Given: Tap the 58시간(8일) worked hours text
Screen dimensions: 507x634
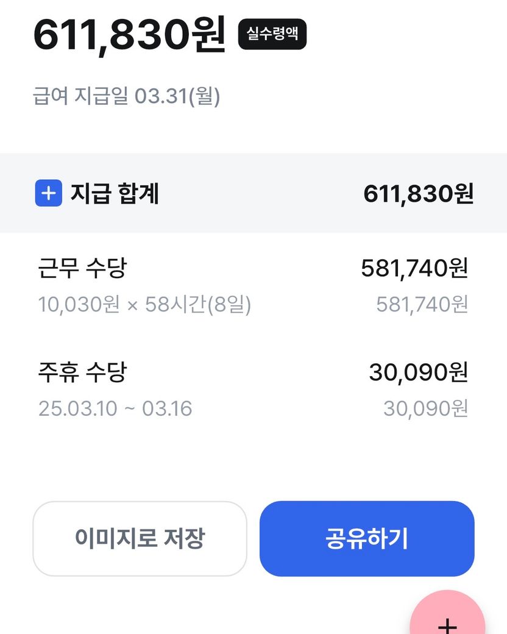Looking at the screenshot, I should 198,304.
